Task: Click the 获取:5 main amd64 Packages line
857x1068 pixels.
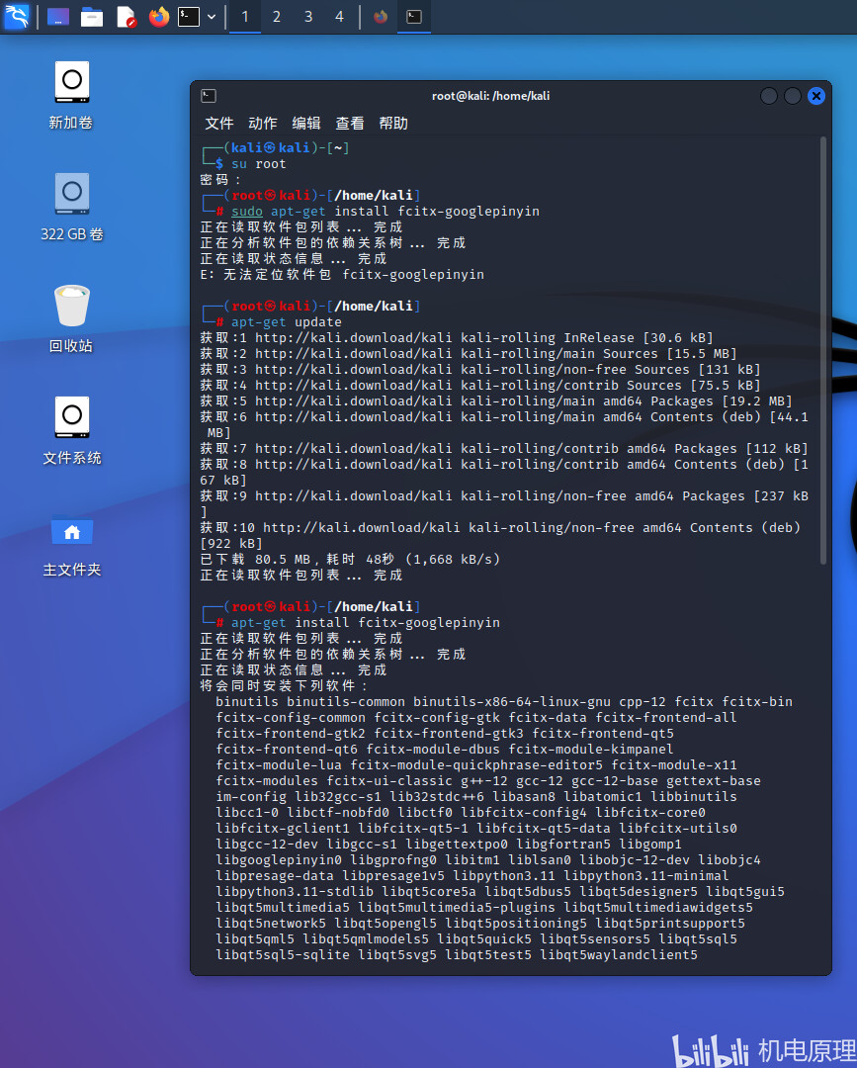Action: coord(496,401)
